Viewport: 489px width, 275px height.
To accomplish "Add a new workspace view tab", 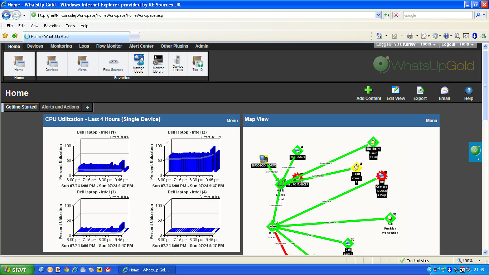I will [87, 107].
